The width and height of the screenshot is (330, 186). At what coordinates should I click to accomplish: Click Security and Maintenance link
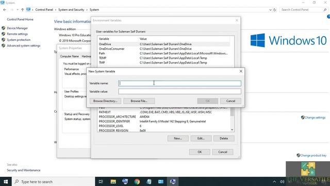(24, 170)
